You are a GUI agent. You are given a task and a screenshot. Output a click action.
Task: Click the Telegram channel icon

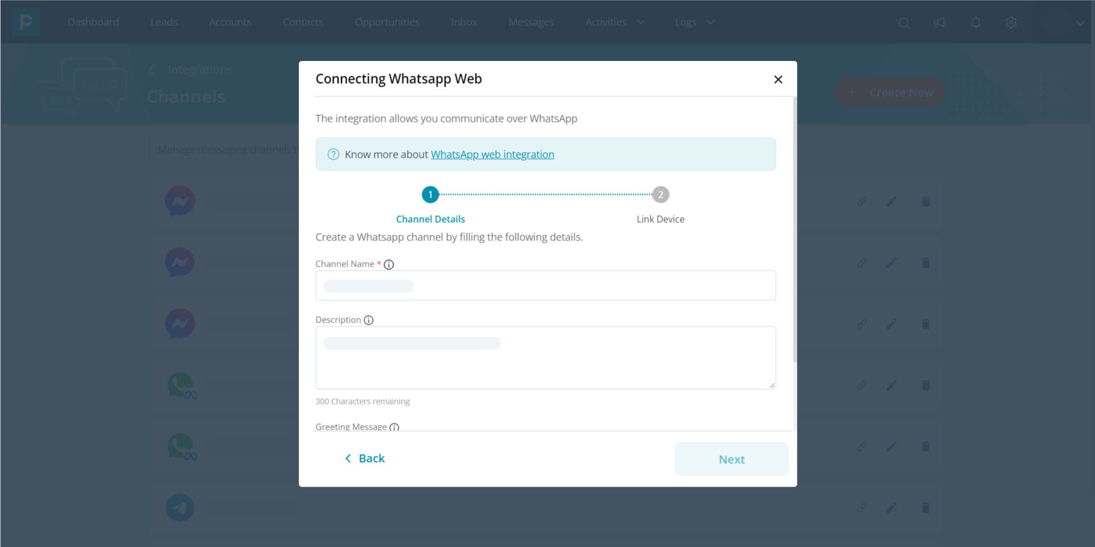pyautogui.click(x=180, y=508)
